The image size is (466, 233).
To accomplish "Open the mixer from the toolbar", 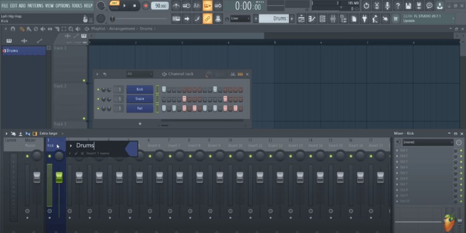I will coord(333,19).
